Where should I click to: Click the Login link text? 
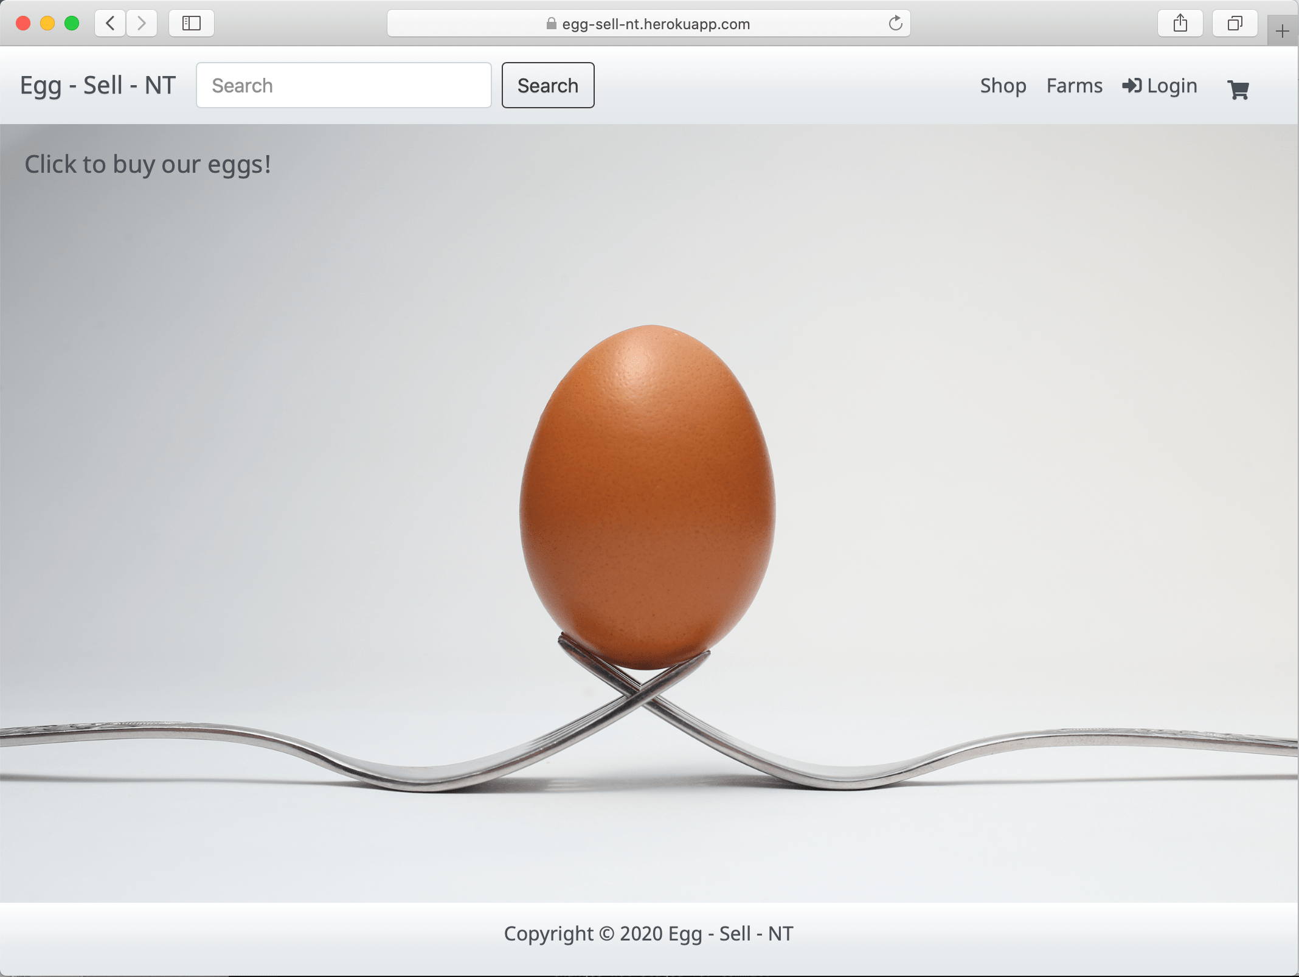[x=1172, y=86]
